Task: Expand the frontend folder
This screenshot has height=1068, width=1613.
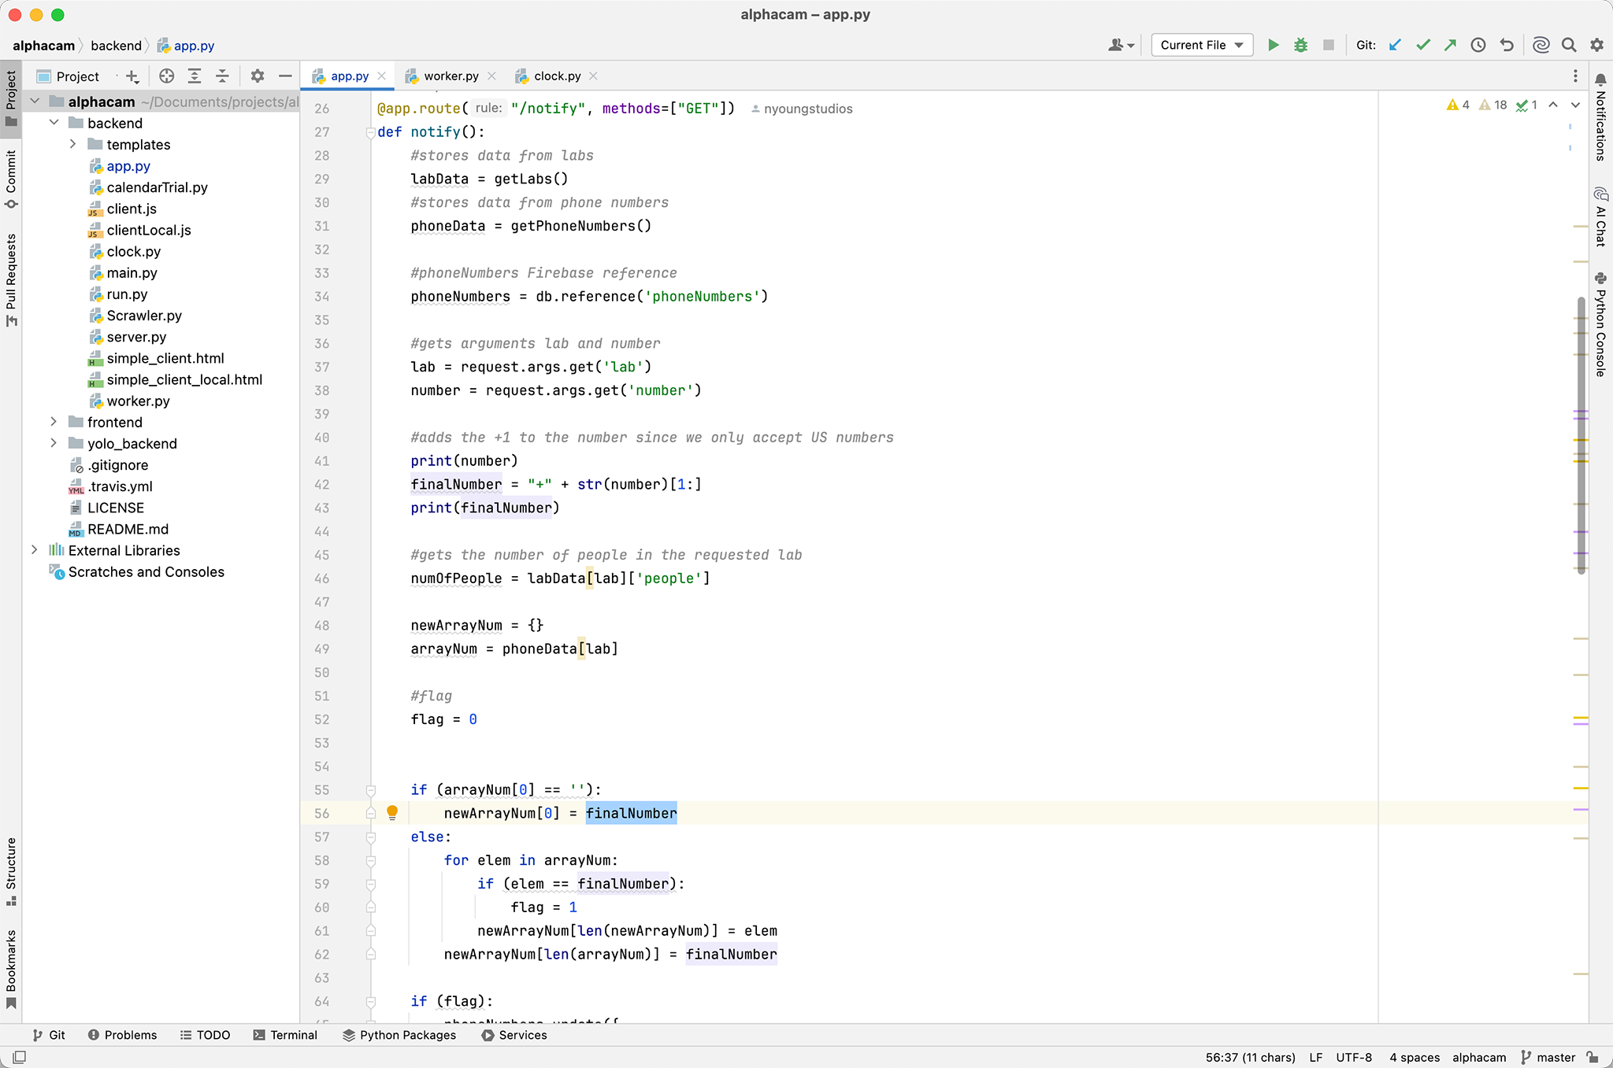Action: pyautogui.click(x=52, y=422)
